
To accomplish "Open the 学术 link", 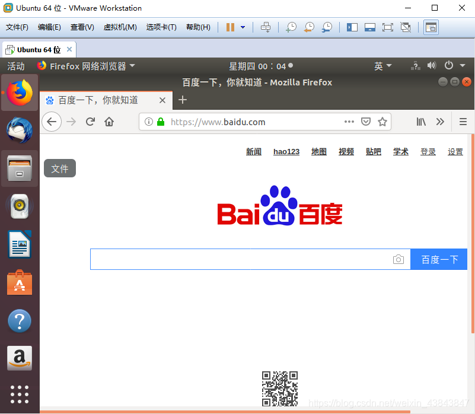I will tap(401, 151).
